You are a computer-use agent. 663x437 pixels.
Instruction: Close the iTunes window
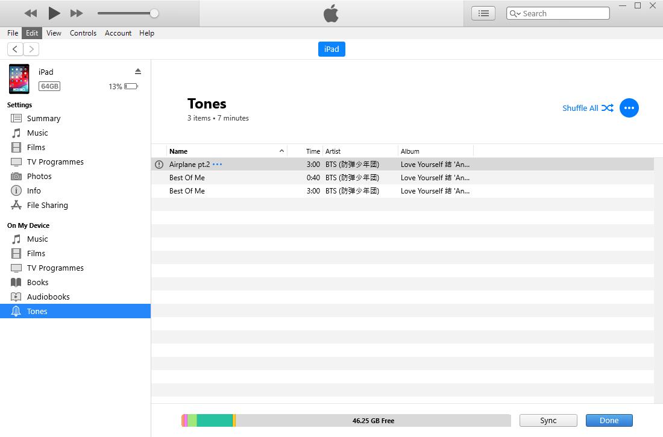653,6
